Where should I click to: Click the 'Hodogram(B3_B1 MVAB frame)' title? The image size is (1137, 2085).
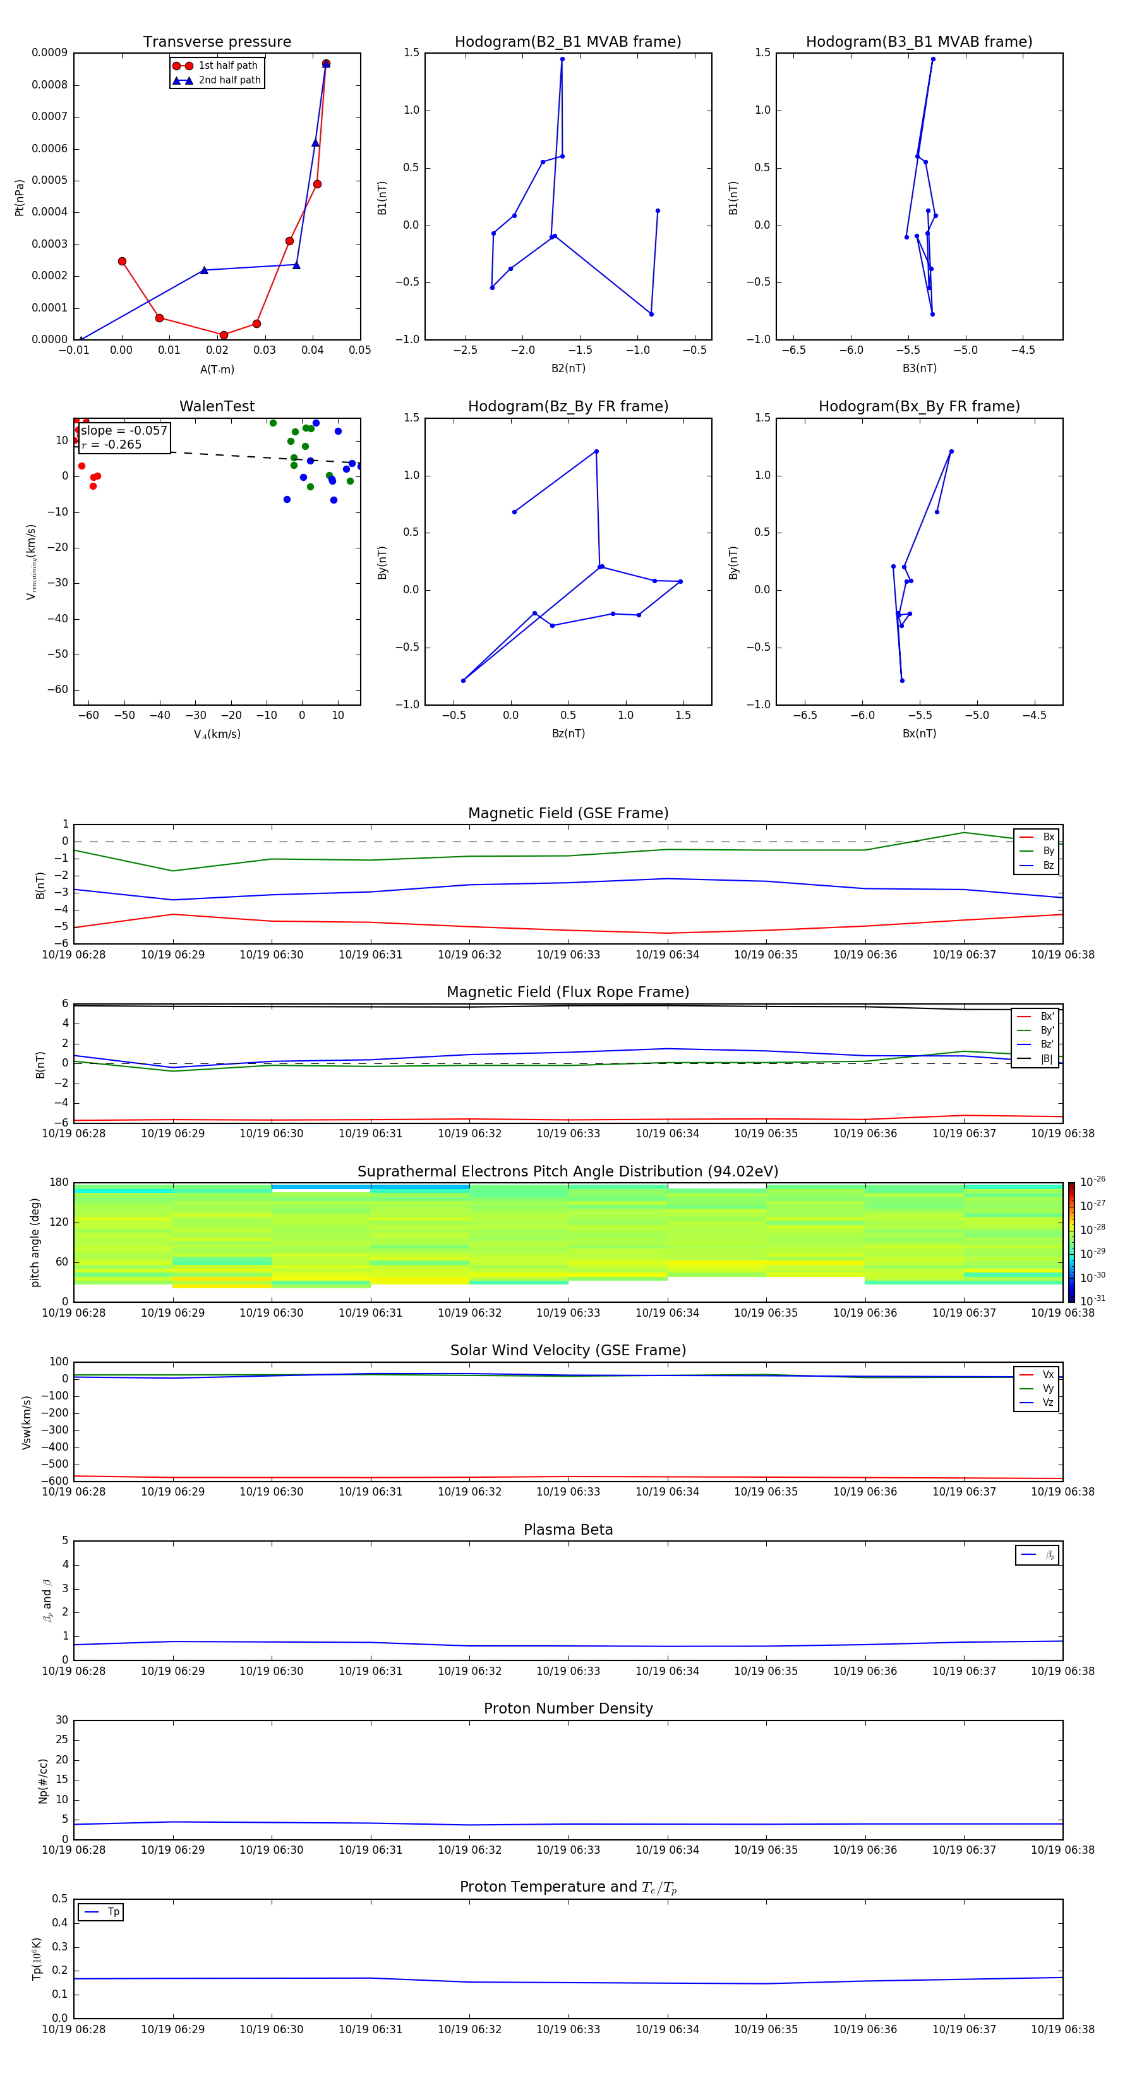pyautogui.click(x=919, y=42)
